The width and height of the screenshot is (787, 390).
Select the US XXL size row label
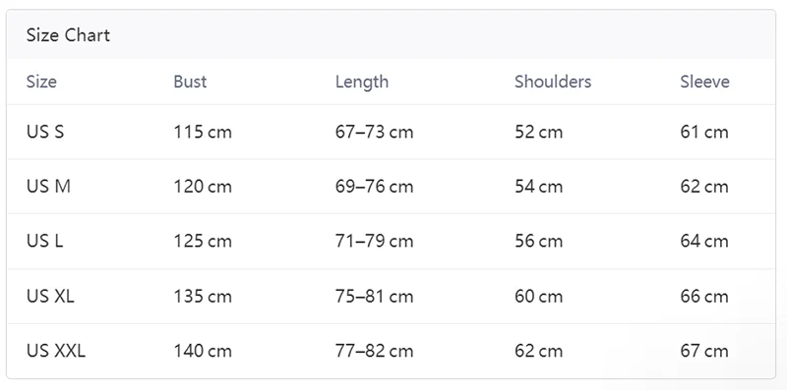click(56, 351)
